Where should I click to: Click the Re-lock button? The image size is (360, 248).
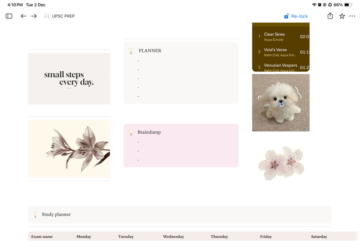(x=296, y=16)
